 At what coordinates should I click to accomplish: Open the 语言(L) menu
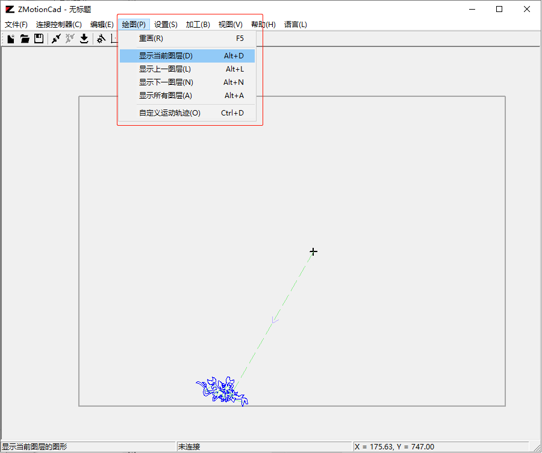[x=295, y=25]
